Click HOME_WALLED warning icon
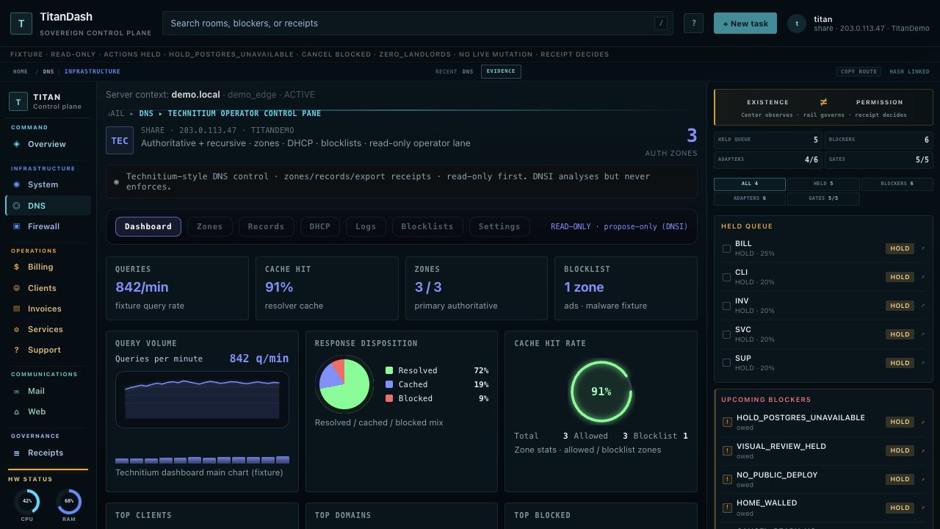 727,508
